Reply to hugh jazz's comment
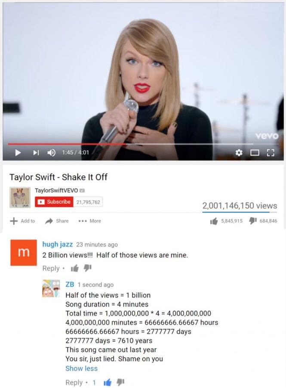 [51, 268]
